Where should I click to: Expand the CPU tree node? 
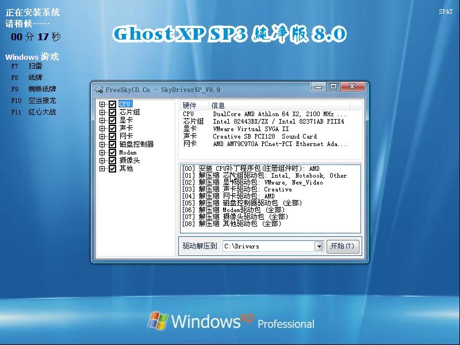(102, 104)
